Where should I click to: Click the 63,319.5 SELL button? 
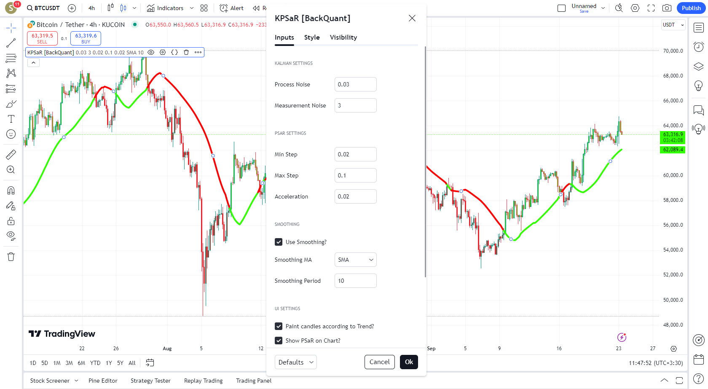42,38
